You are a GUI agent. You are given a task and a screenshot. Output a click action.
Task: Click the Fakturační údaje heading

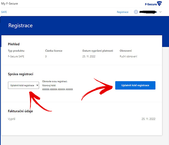(x=20, y=111)
